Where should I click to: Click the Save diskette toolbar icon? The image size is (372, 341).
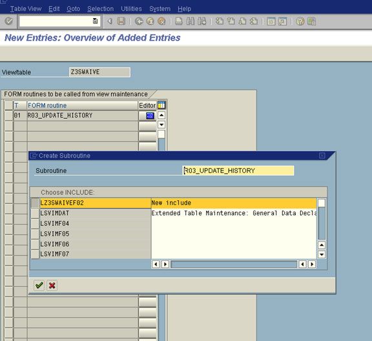click(x=121, y=21)
